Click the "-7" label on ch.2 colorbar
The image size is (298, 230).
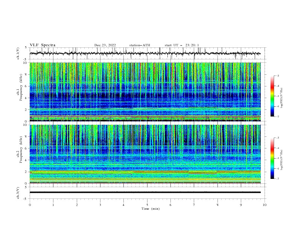point(278,179)
